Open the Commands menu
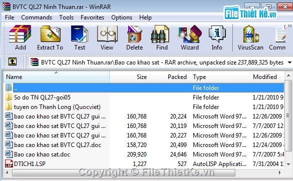The image size is (293, 181). coord(37,17)
